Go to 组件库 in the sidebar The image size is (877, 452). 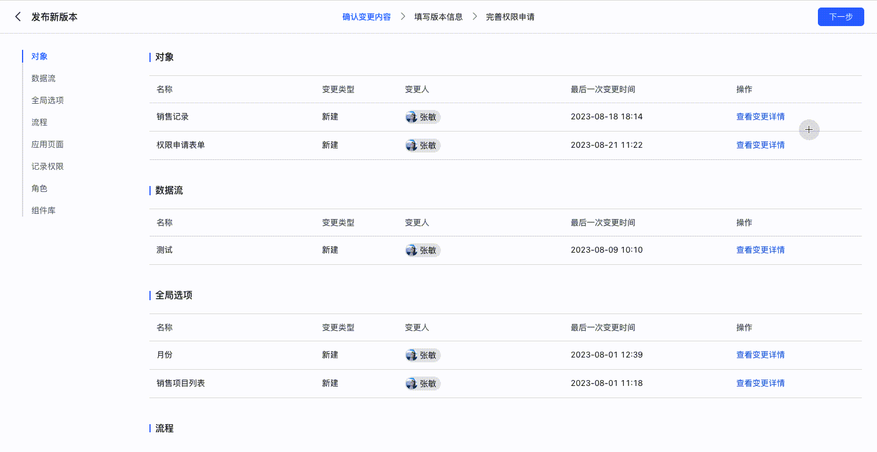point(43,210)
